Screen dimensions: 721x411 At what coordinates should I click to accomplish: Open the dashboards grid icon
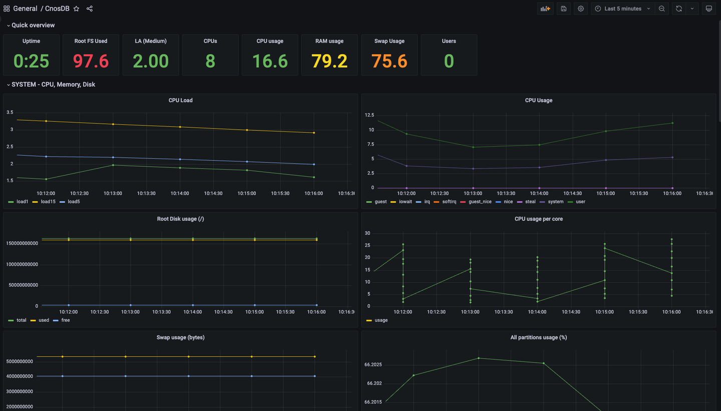7,9
